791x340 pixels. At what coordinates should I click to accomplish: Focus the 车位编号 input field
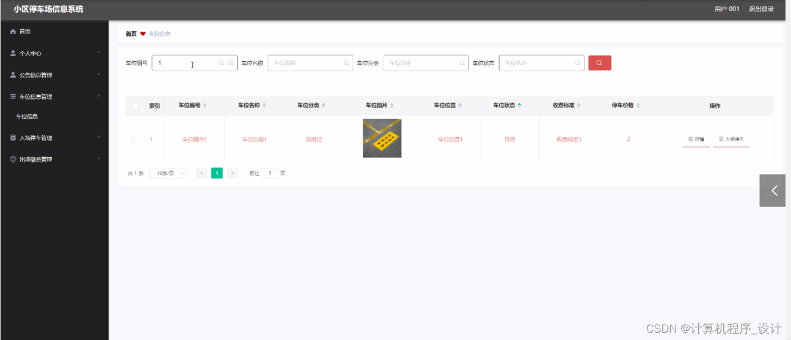click(x=194, y=63)
